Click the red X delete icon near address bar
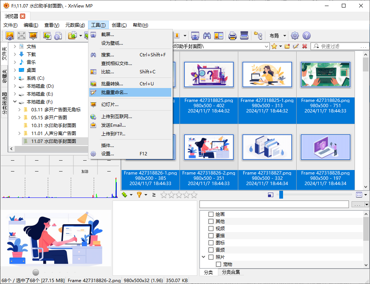Viewport: 370px width, 284px height. [305, 46]
